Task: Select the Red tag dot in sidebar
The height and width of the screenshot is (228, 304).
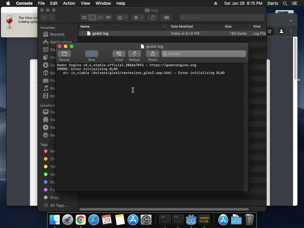Action: click(x=46, y=151)
